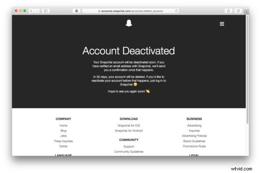Viewport: 261px width, 173px height.
Task: Reload the page with the refresh icon
Action: [176, 11]
